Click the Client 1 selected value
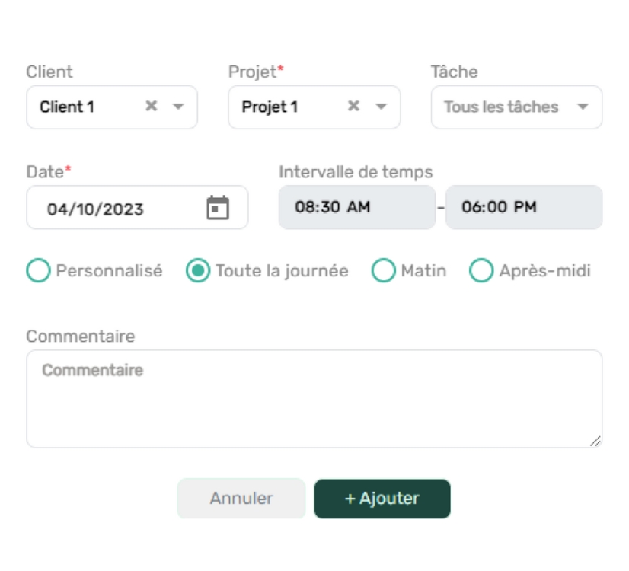 click(67, 107)
